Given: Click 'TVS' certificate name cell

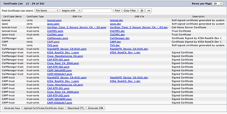Looking at the screenshot, I should pos(4,46).
